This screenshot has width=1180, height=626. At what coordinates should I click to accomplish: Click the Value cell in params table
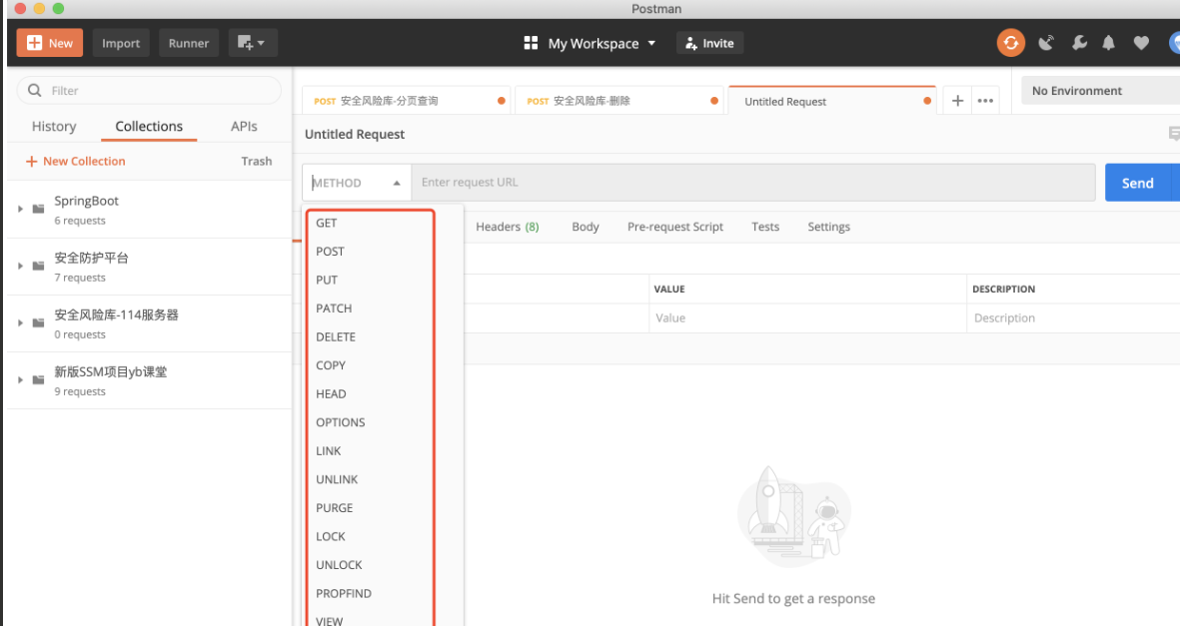click(807, 318)
